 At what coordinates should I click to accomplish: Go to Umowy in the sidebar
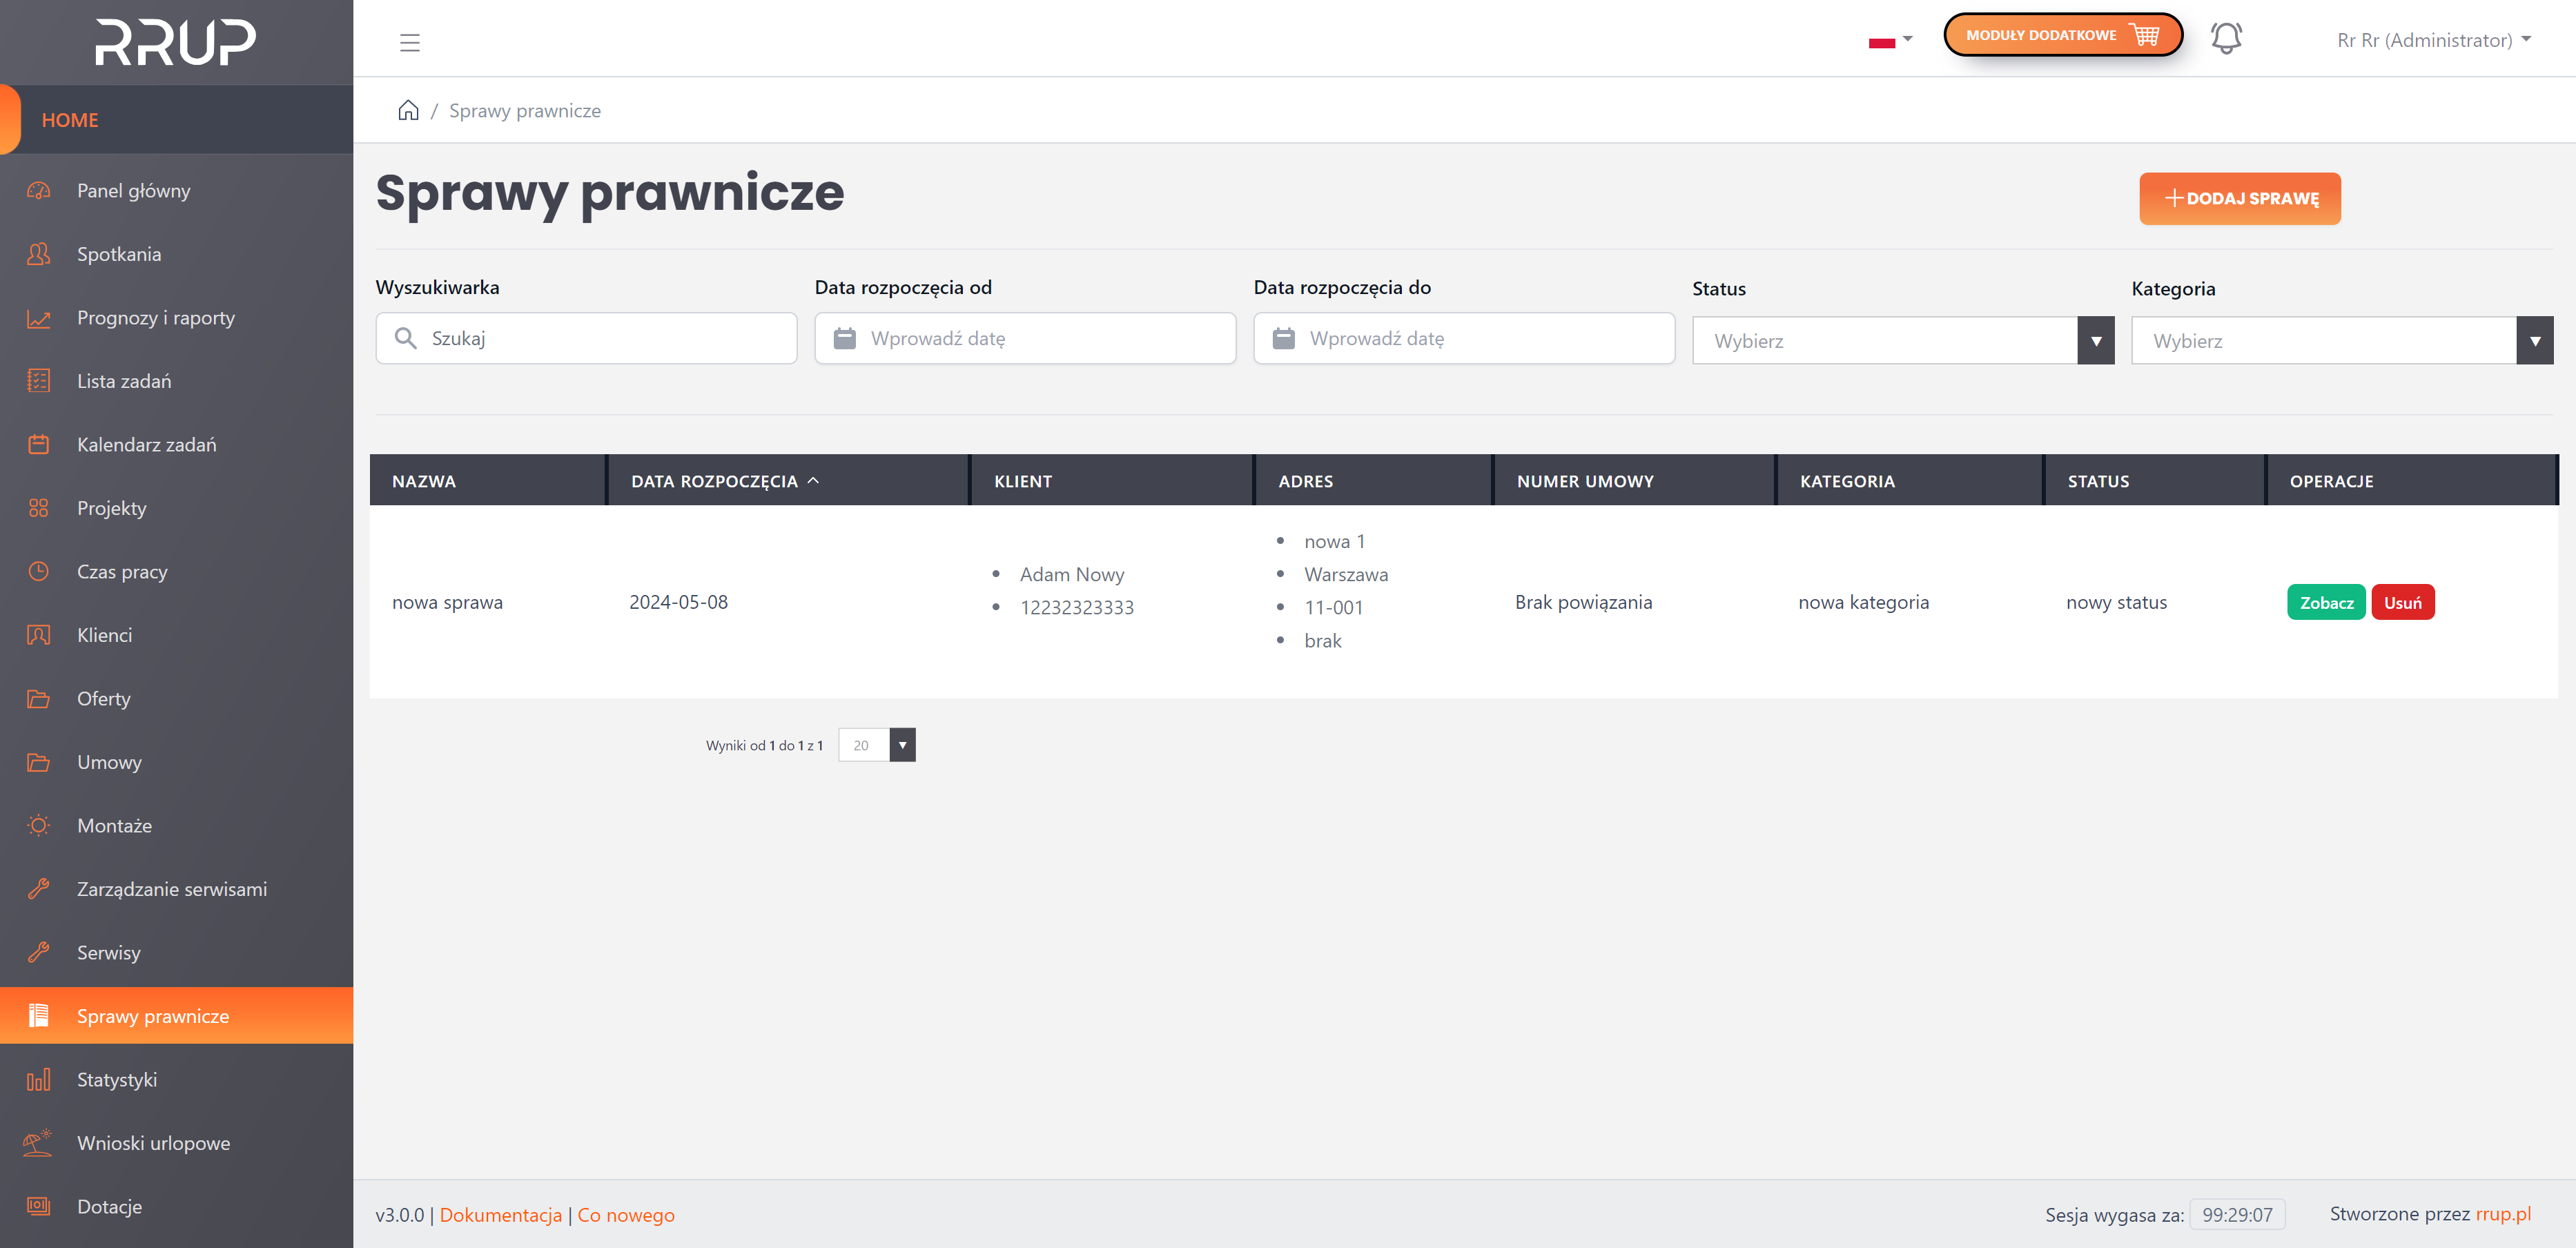(109, 762)
